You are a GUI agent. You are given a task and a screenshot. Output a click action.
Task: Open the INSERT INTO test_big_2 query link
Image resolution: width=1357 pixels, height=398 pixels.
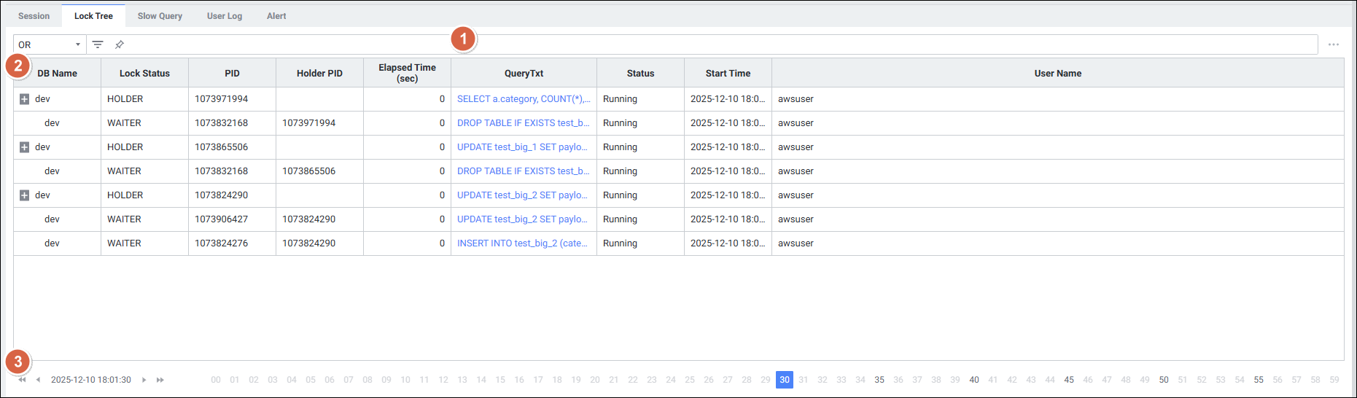(521, 243)
